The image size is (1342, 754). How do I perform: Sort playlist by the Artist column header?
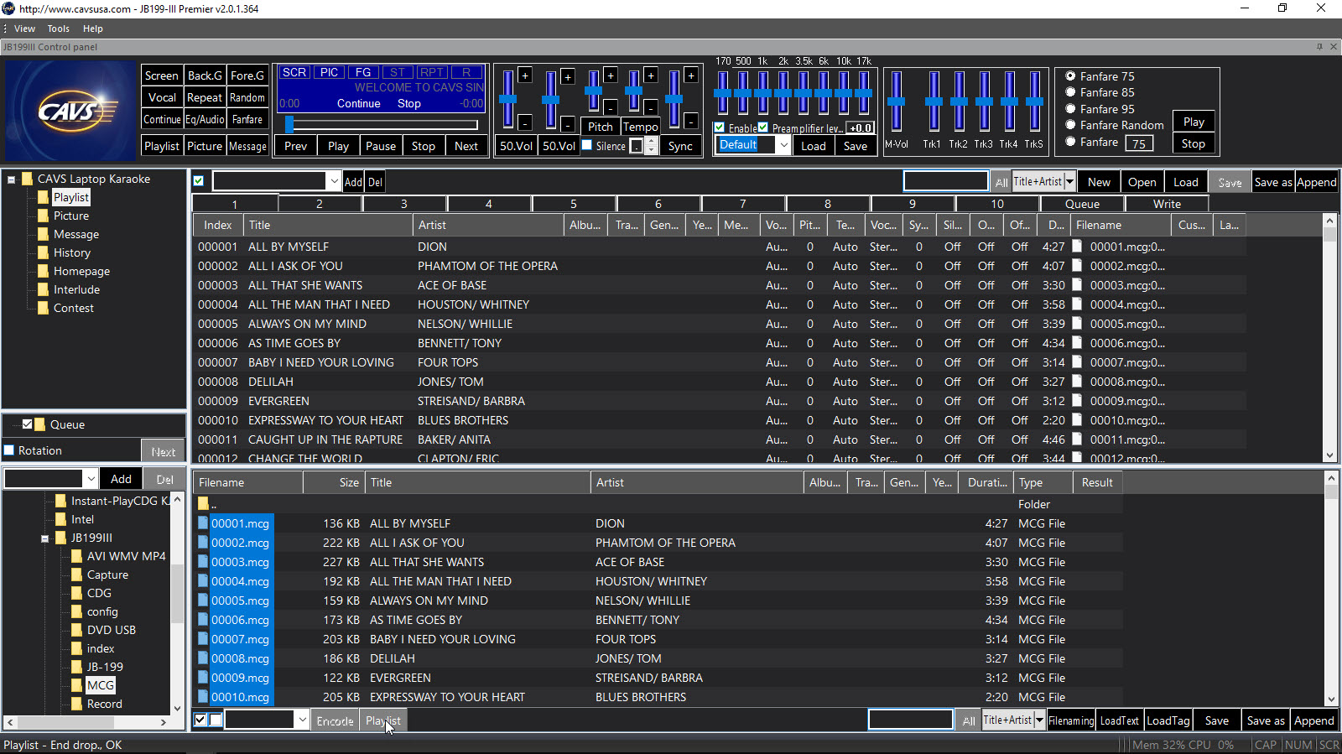pyautogui.click(x=487, y=225)
